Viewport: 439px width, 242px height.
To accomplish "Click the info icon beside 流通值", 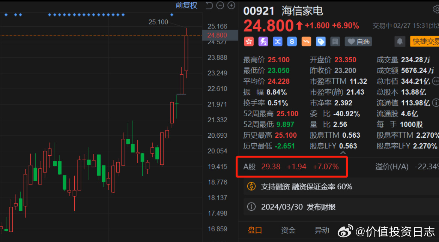I will (x=436, y=103).
